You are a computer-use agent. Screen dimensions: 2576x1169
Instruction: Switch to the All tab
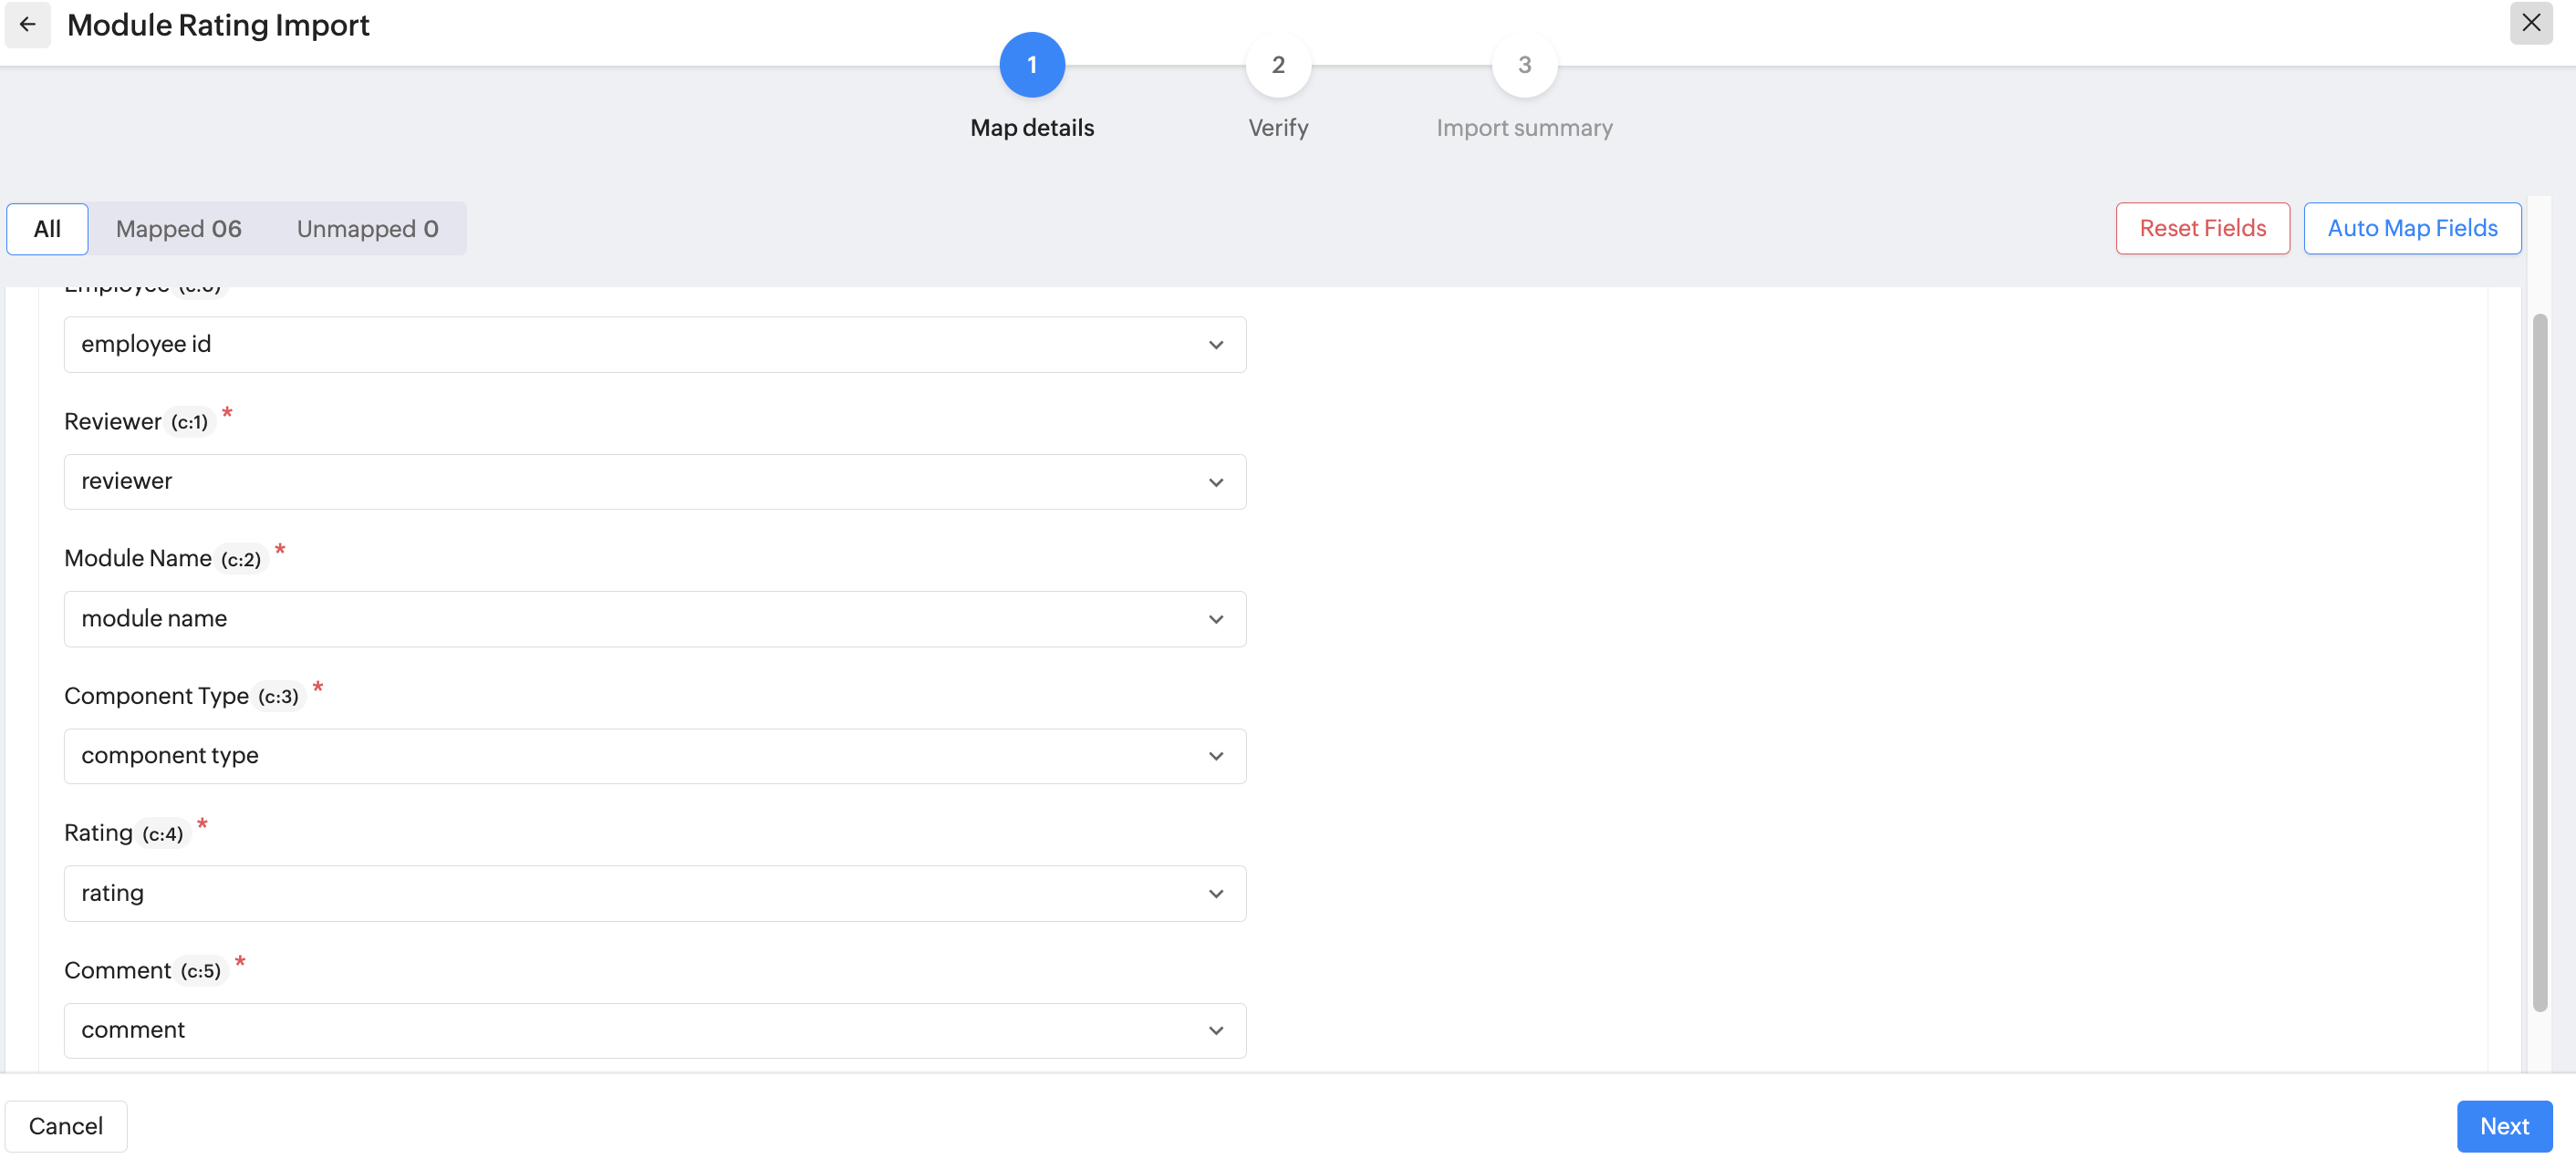[x=47, y=229]
